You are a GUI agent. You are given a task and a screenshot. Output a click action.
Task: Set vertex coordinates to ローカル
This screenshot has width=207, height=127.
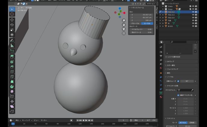(x=147, y=23)
